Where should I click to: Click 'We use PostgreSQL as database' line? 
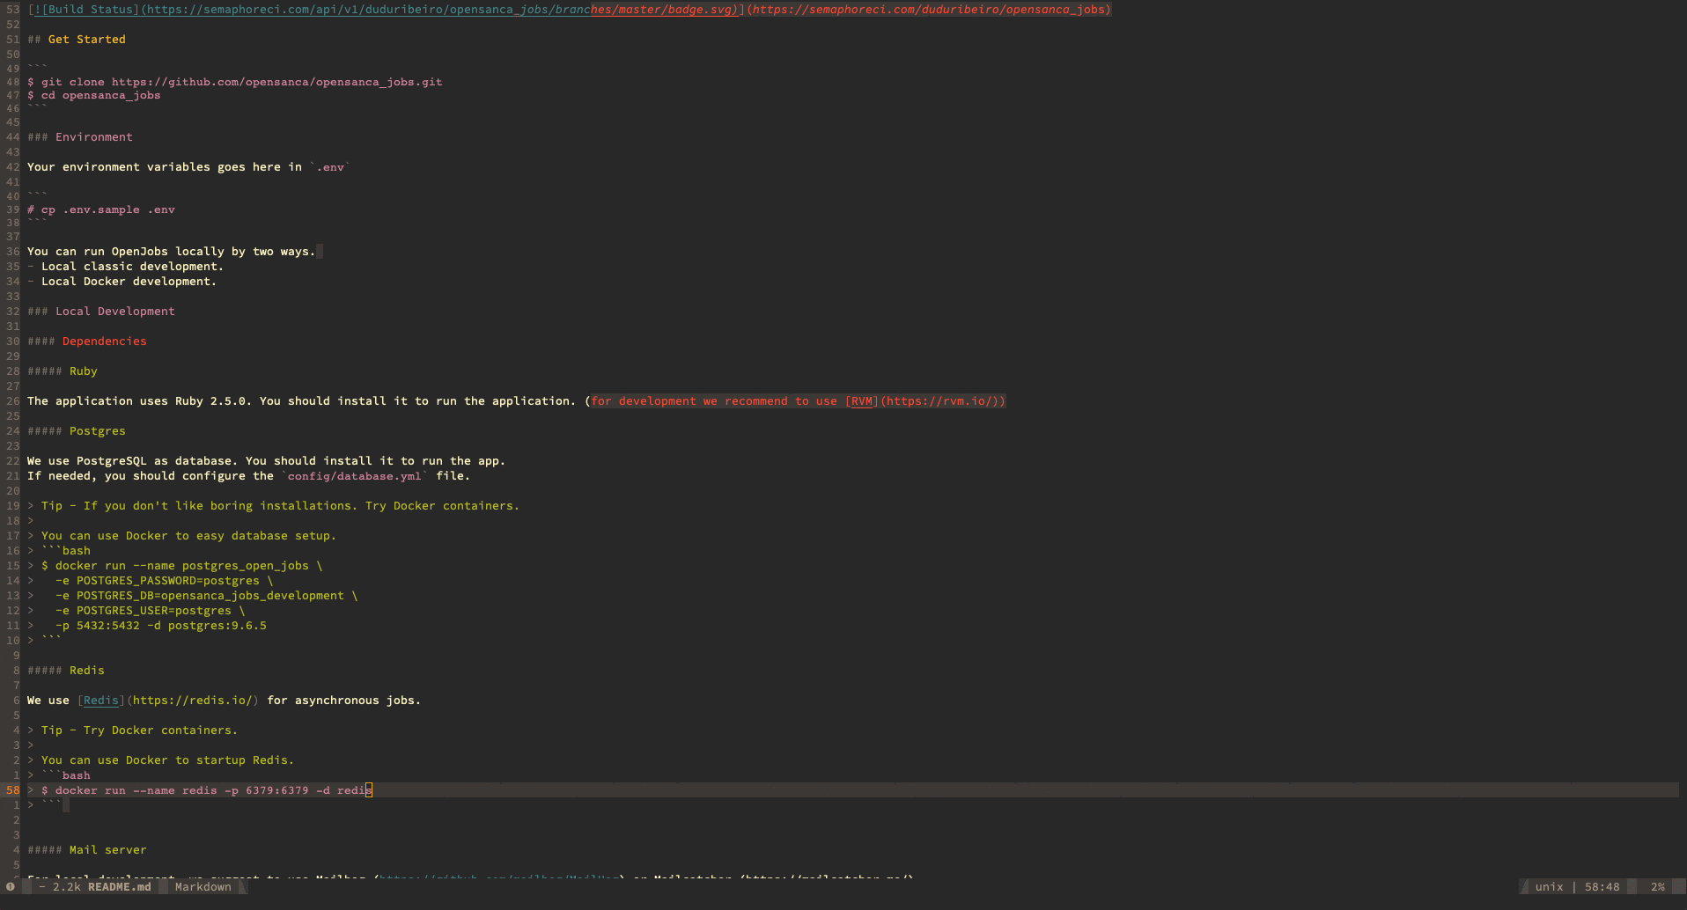coord(267,461)
